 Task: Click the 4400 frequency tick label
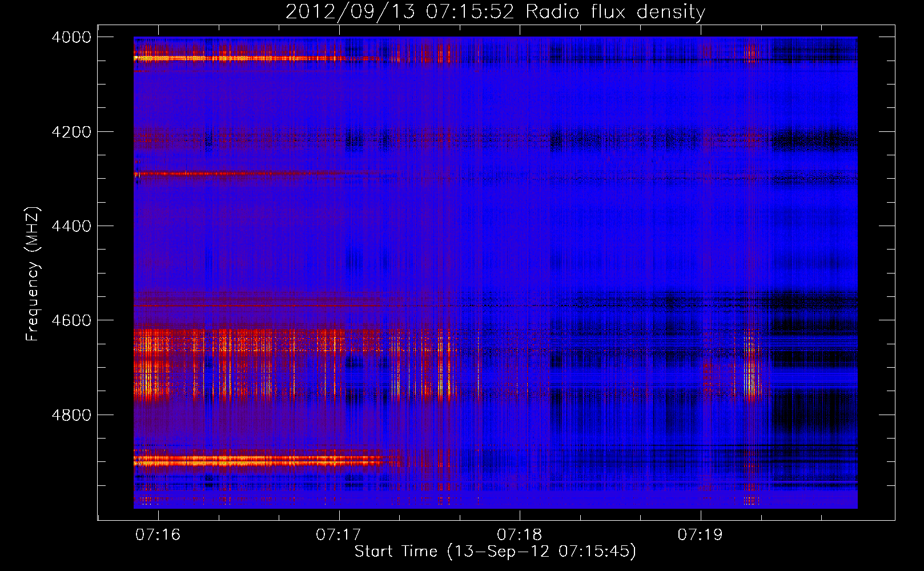point(71,226)
